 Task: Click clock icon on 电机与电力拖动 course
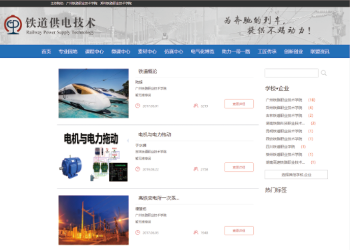point(138,169)
